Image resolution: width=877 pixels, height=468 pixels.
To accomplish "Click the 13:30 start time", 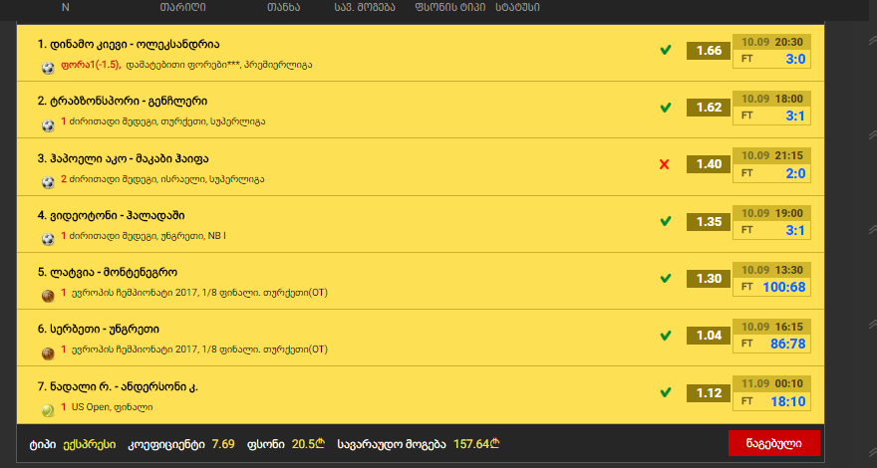I will click(x=788, y=270).
